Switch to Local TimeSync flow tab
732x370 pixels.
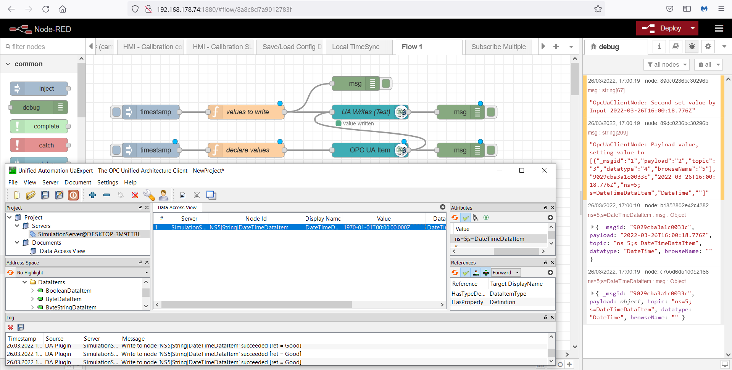tap(359, 47)
